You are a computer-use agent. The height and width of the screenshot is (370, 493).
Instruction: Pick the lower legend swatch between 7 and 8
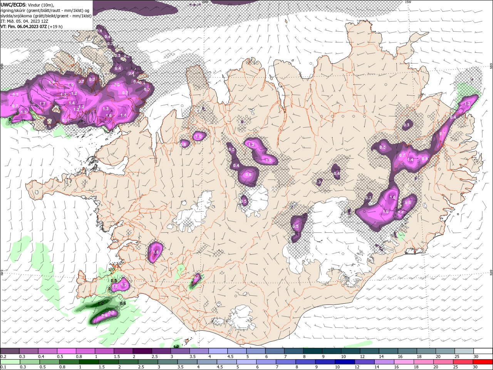coord(285,362)
